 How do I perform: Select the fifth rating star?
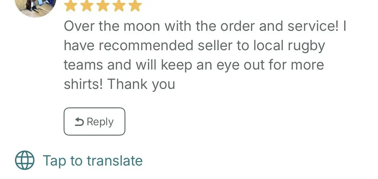tap(135, 6)
